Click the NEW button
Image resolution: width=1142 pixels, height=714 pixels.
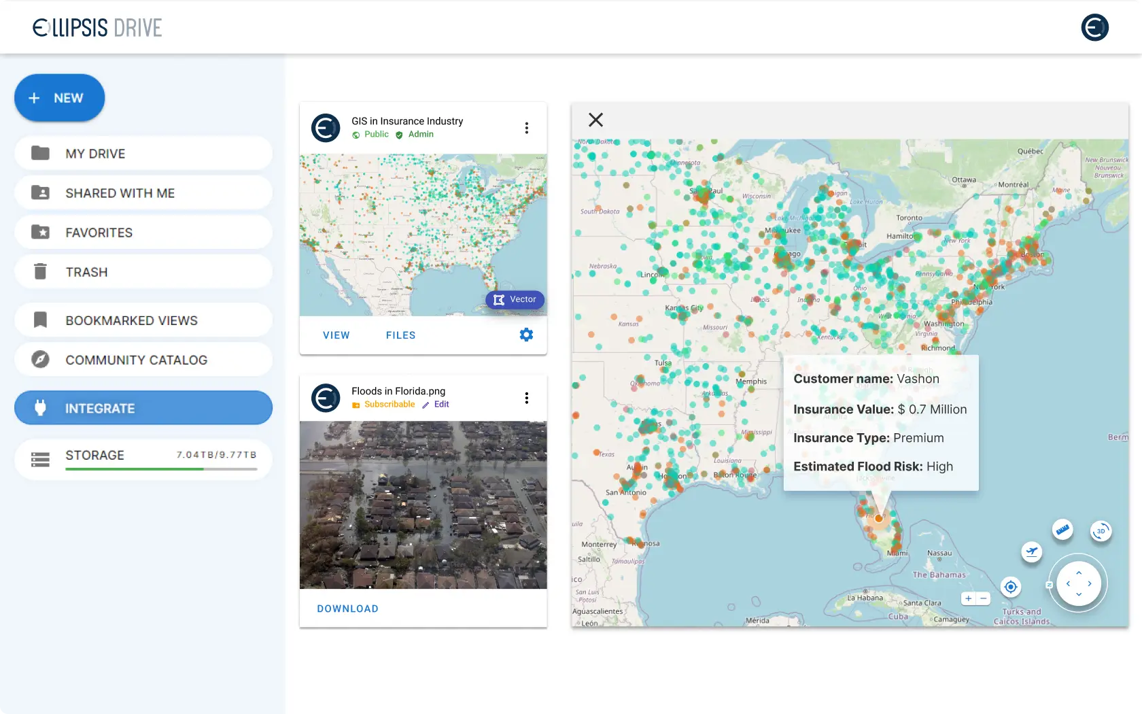60,98
